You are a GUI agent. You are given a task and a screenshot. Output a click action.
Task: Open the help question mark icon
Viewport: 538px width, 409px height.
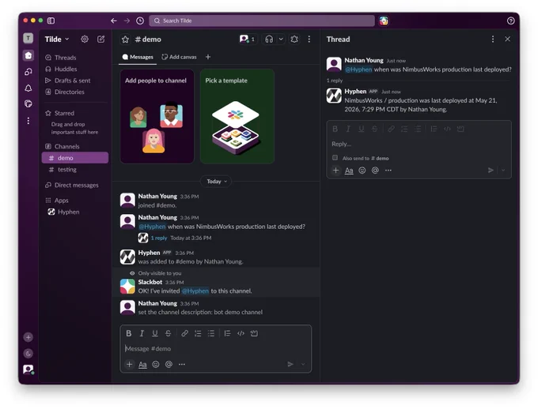coord(510,21)
